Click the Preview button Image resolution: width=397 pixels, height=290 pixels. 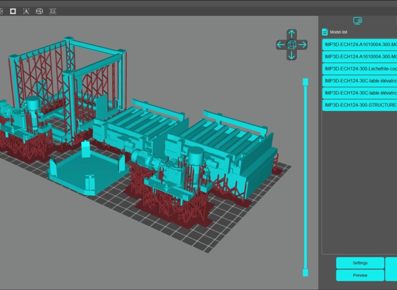click(360, 275)
